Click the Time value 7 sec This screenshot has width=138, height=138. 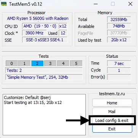(119, 63)
